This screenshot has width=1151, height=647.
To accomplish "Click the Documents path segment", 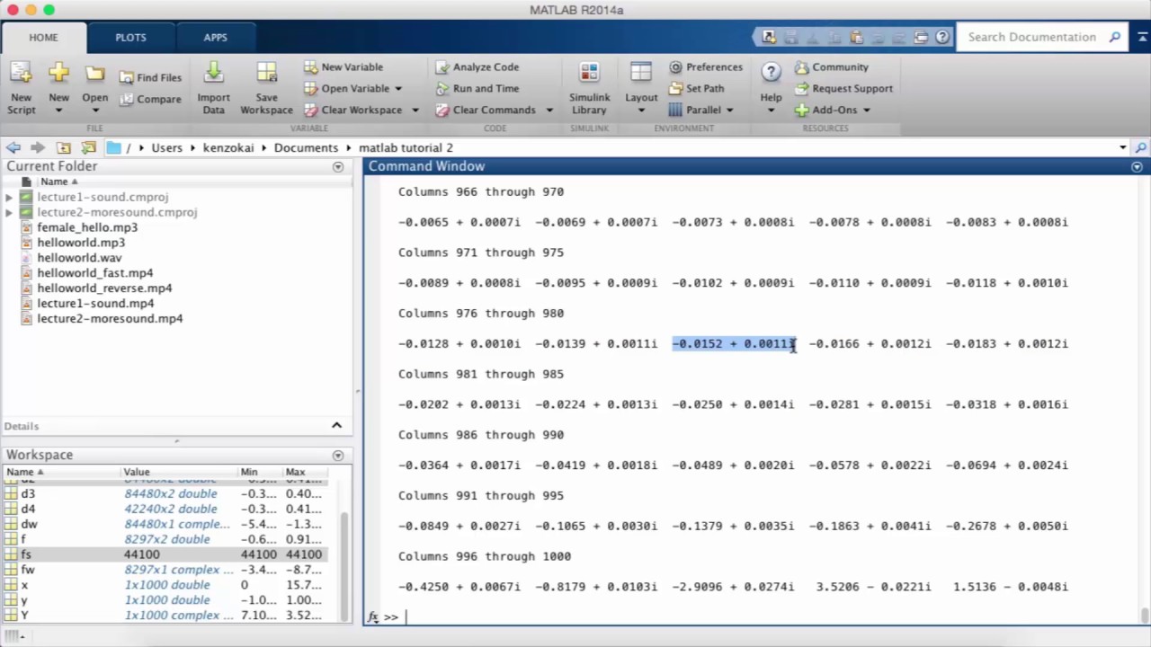I will [306, 147].
